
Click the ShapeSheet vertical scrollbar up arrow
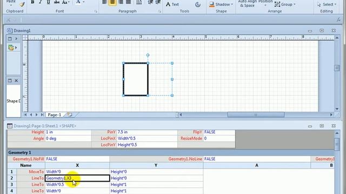point(337,133)
